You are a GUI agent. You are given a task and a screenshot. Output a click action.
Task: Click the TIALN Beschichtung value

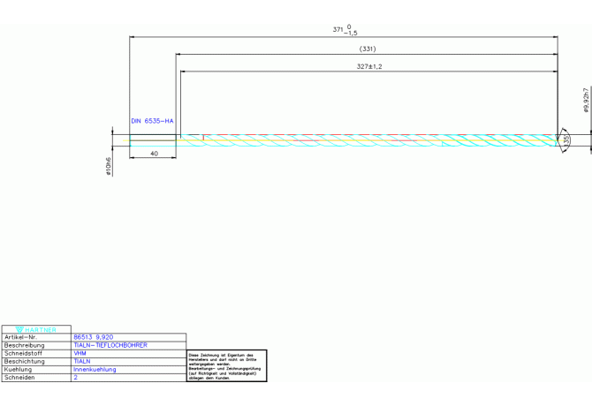(82, 361)
